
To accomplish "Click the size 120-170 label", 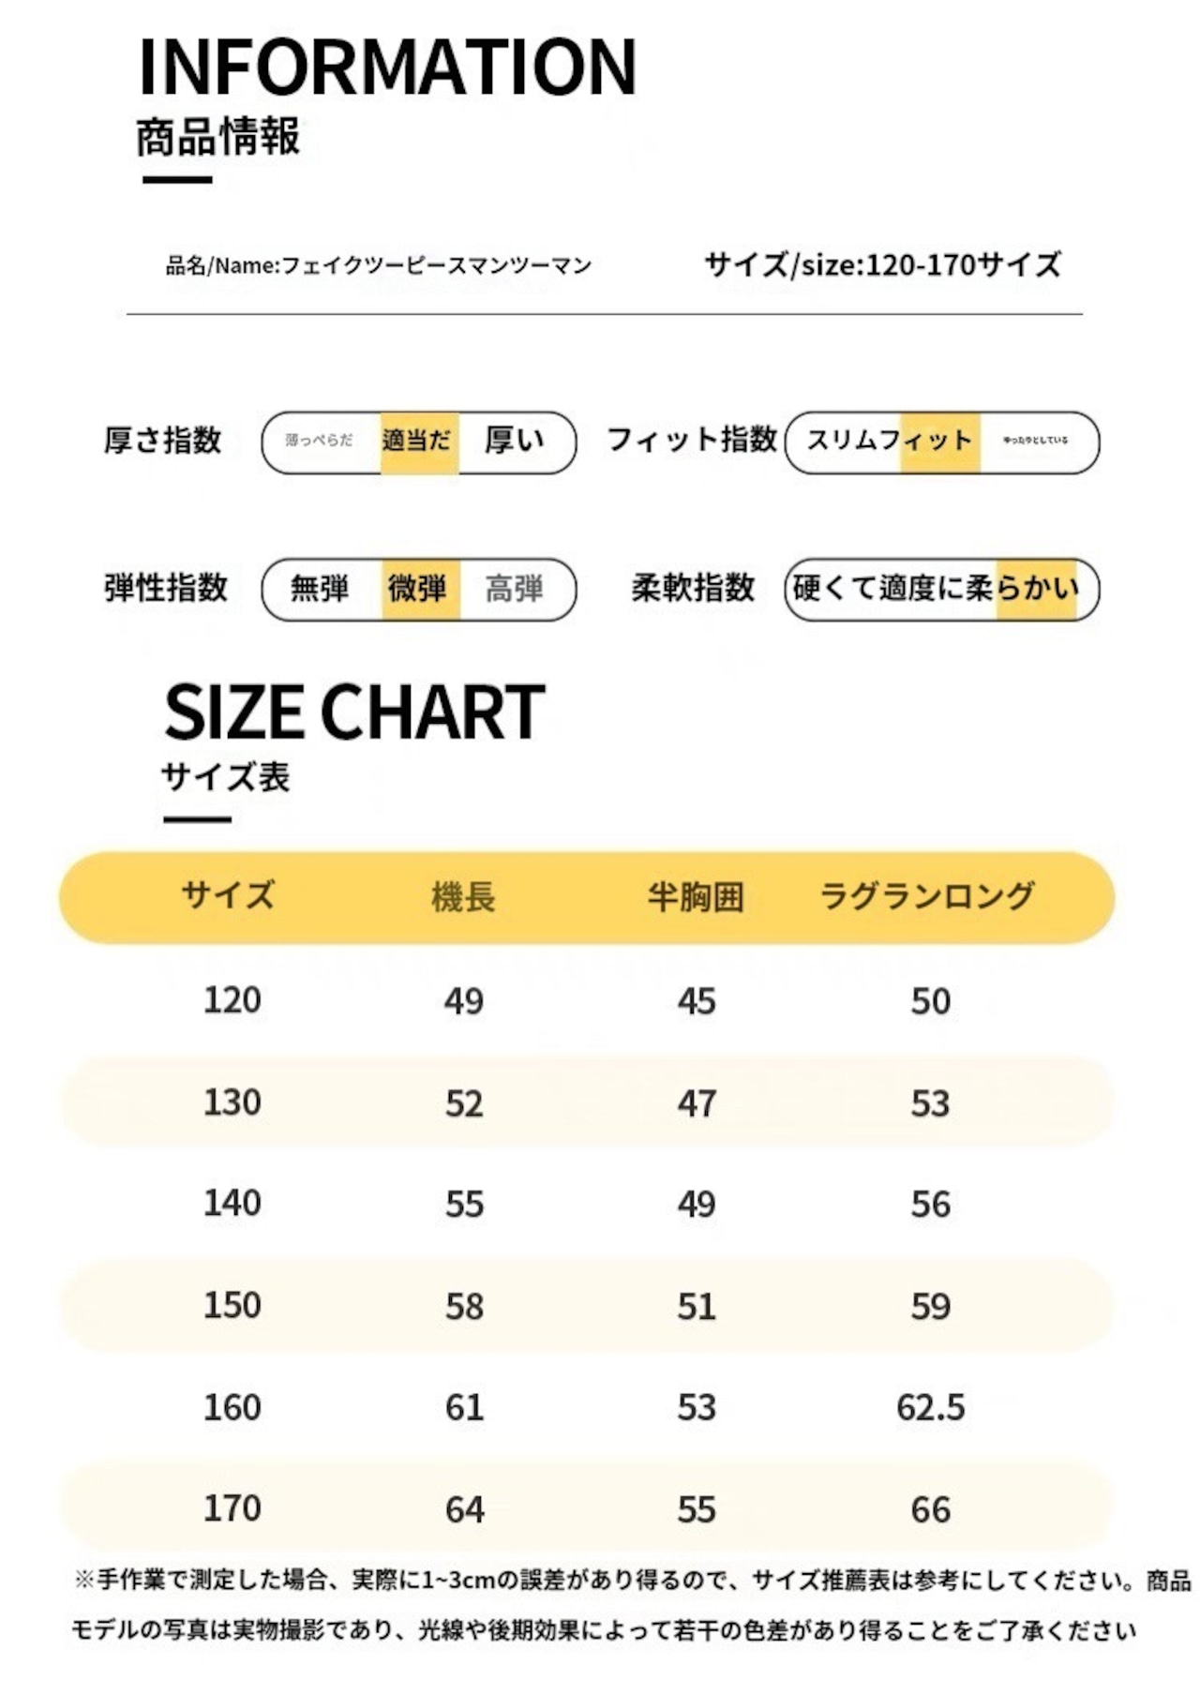I will coord(883,264).
